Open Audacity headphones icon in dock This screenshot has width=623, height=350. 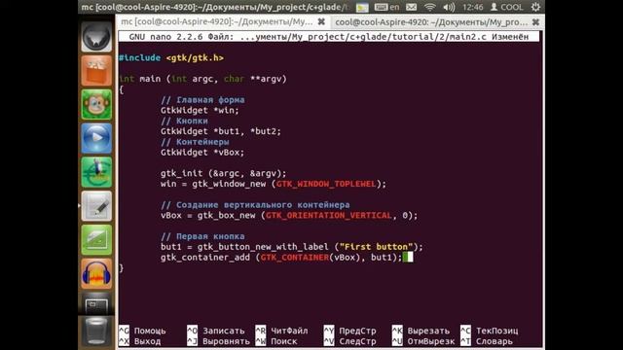[96, 274]
